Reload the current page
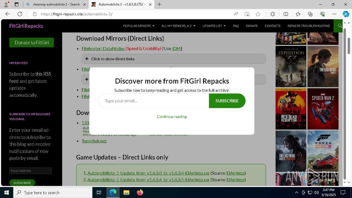352x198 pixels. pyautogui.click(x=20, y=14)
